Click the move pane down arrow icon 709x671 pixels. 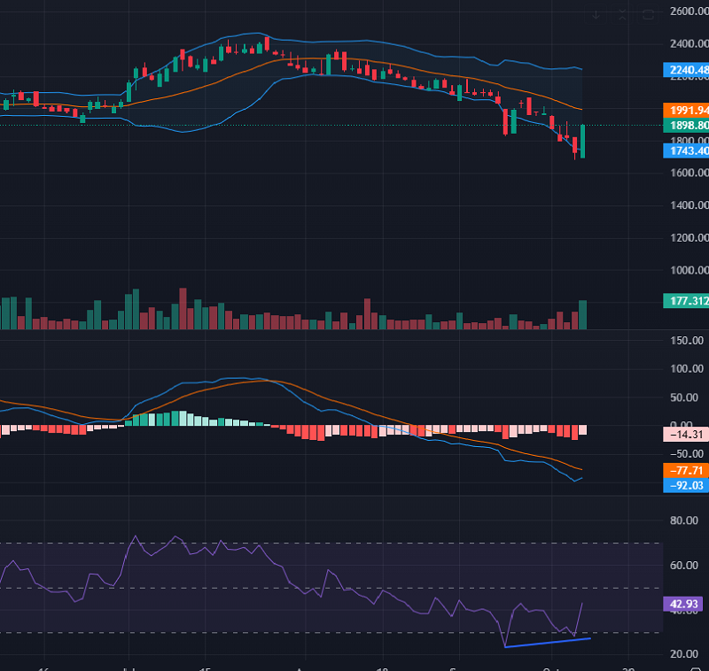[x=597, y=14]
